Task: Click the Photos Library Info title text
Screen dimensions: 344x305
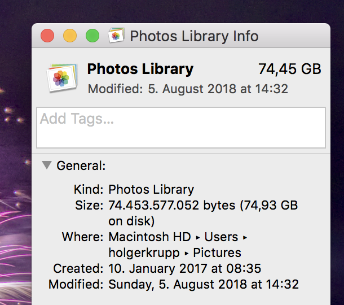Action: click(x=194, y=36)
